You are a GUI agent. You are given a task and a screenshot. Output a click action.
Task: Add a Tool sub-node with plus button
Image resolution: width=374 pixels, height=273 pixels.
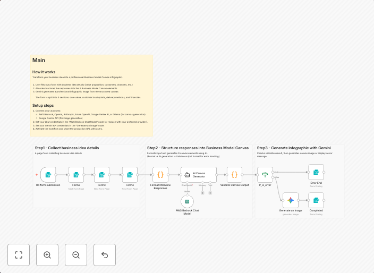click(210, 193)
